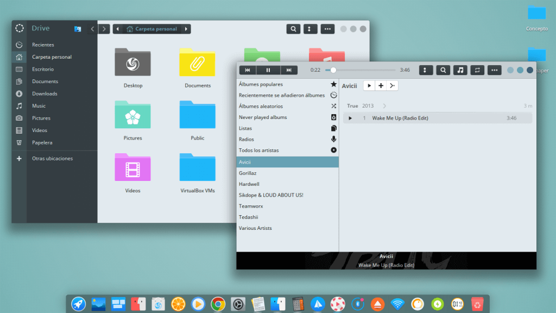This screenshot has width=556, height=313.
Task: Select the Public folder
Action: coord(197,115)
